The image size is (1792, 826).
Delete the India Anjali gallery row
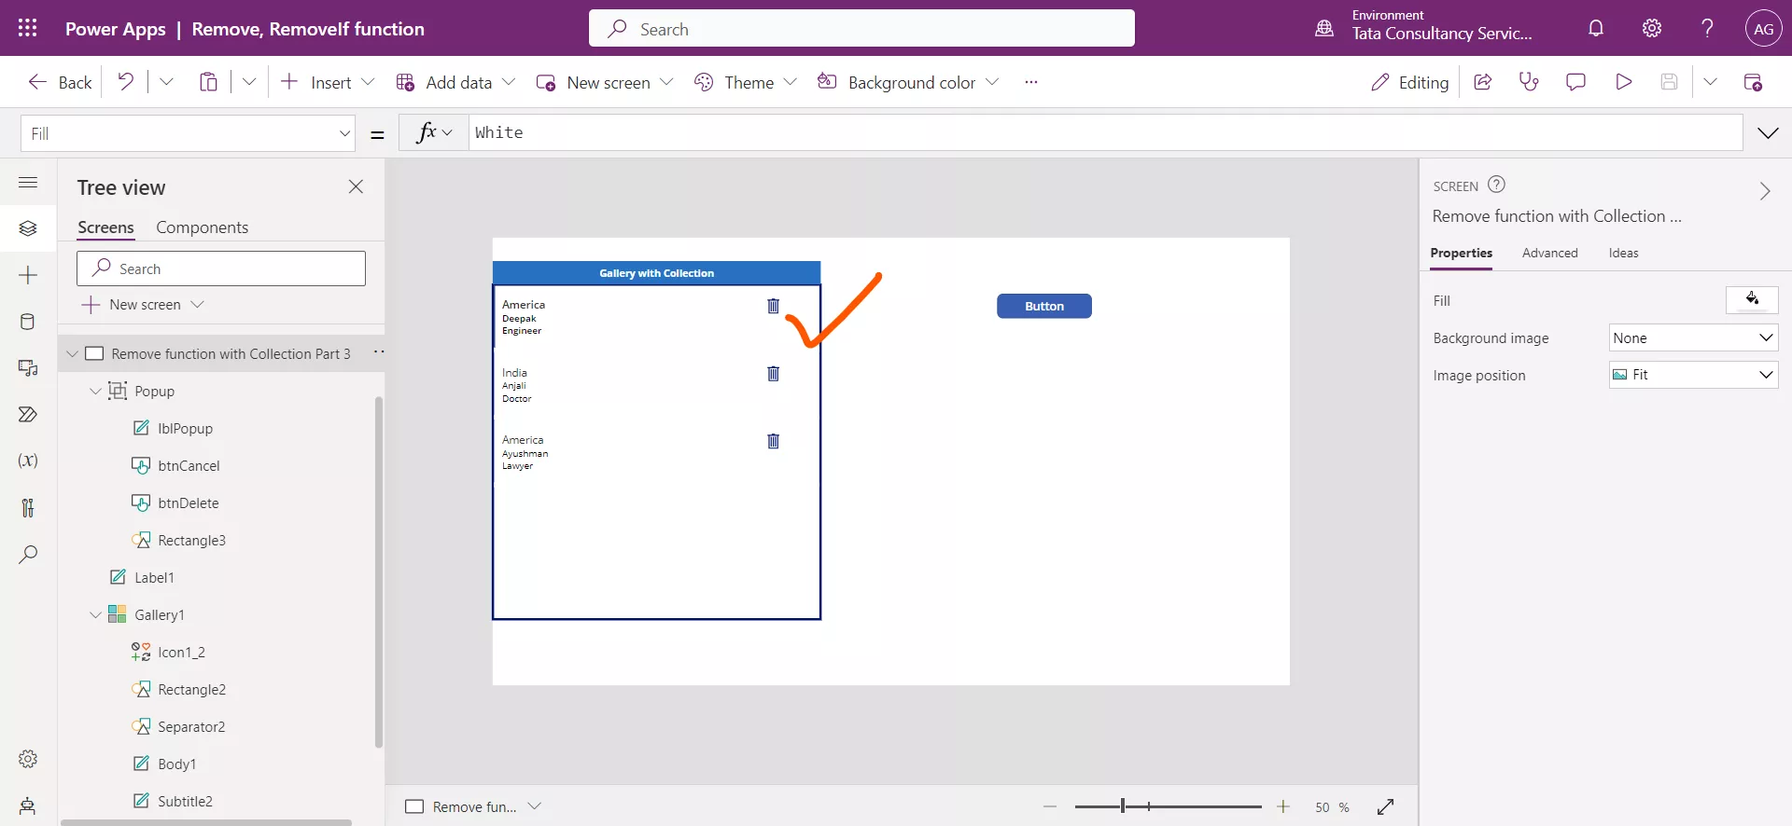773,374
